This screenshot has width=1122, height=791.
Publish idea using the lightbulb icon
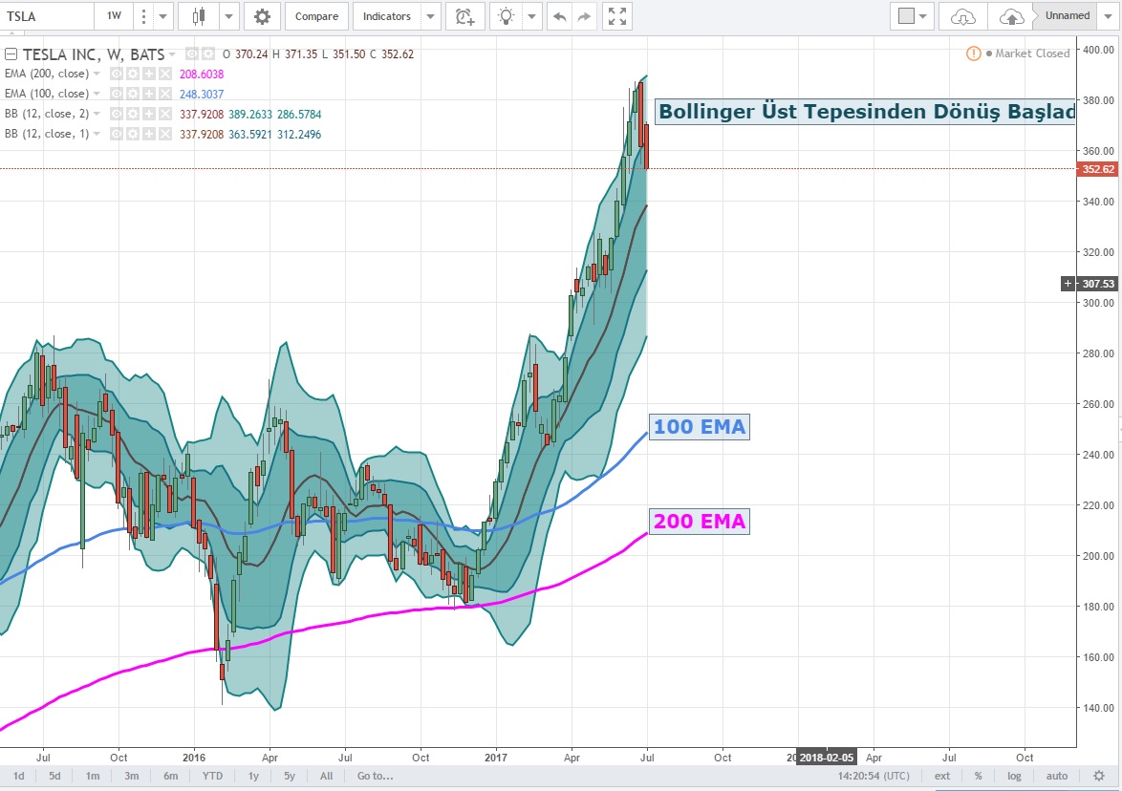click(506, 16)
